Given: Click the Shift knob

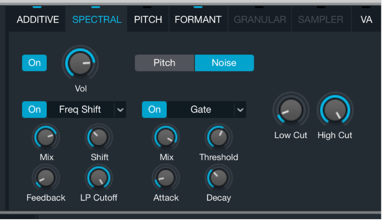Looking at the screenshot, I should [99, 137].
